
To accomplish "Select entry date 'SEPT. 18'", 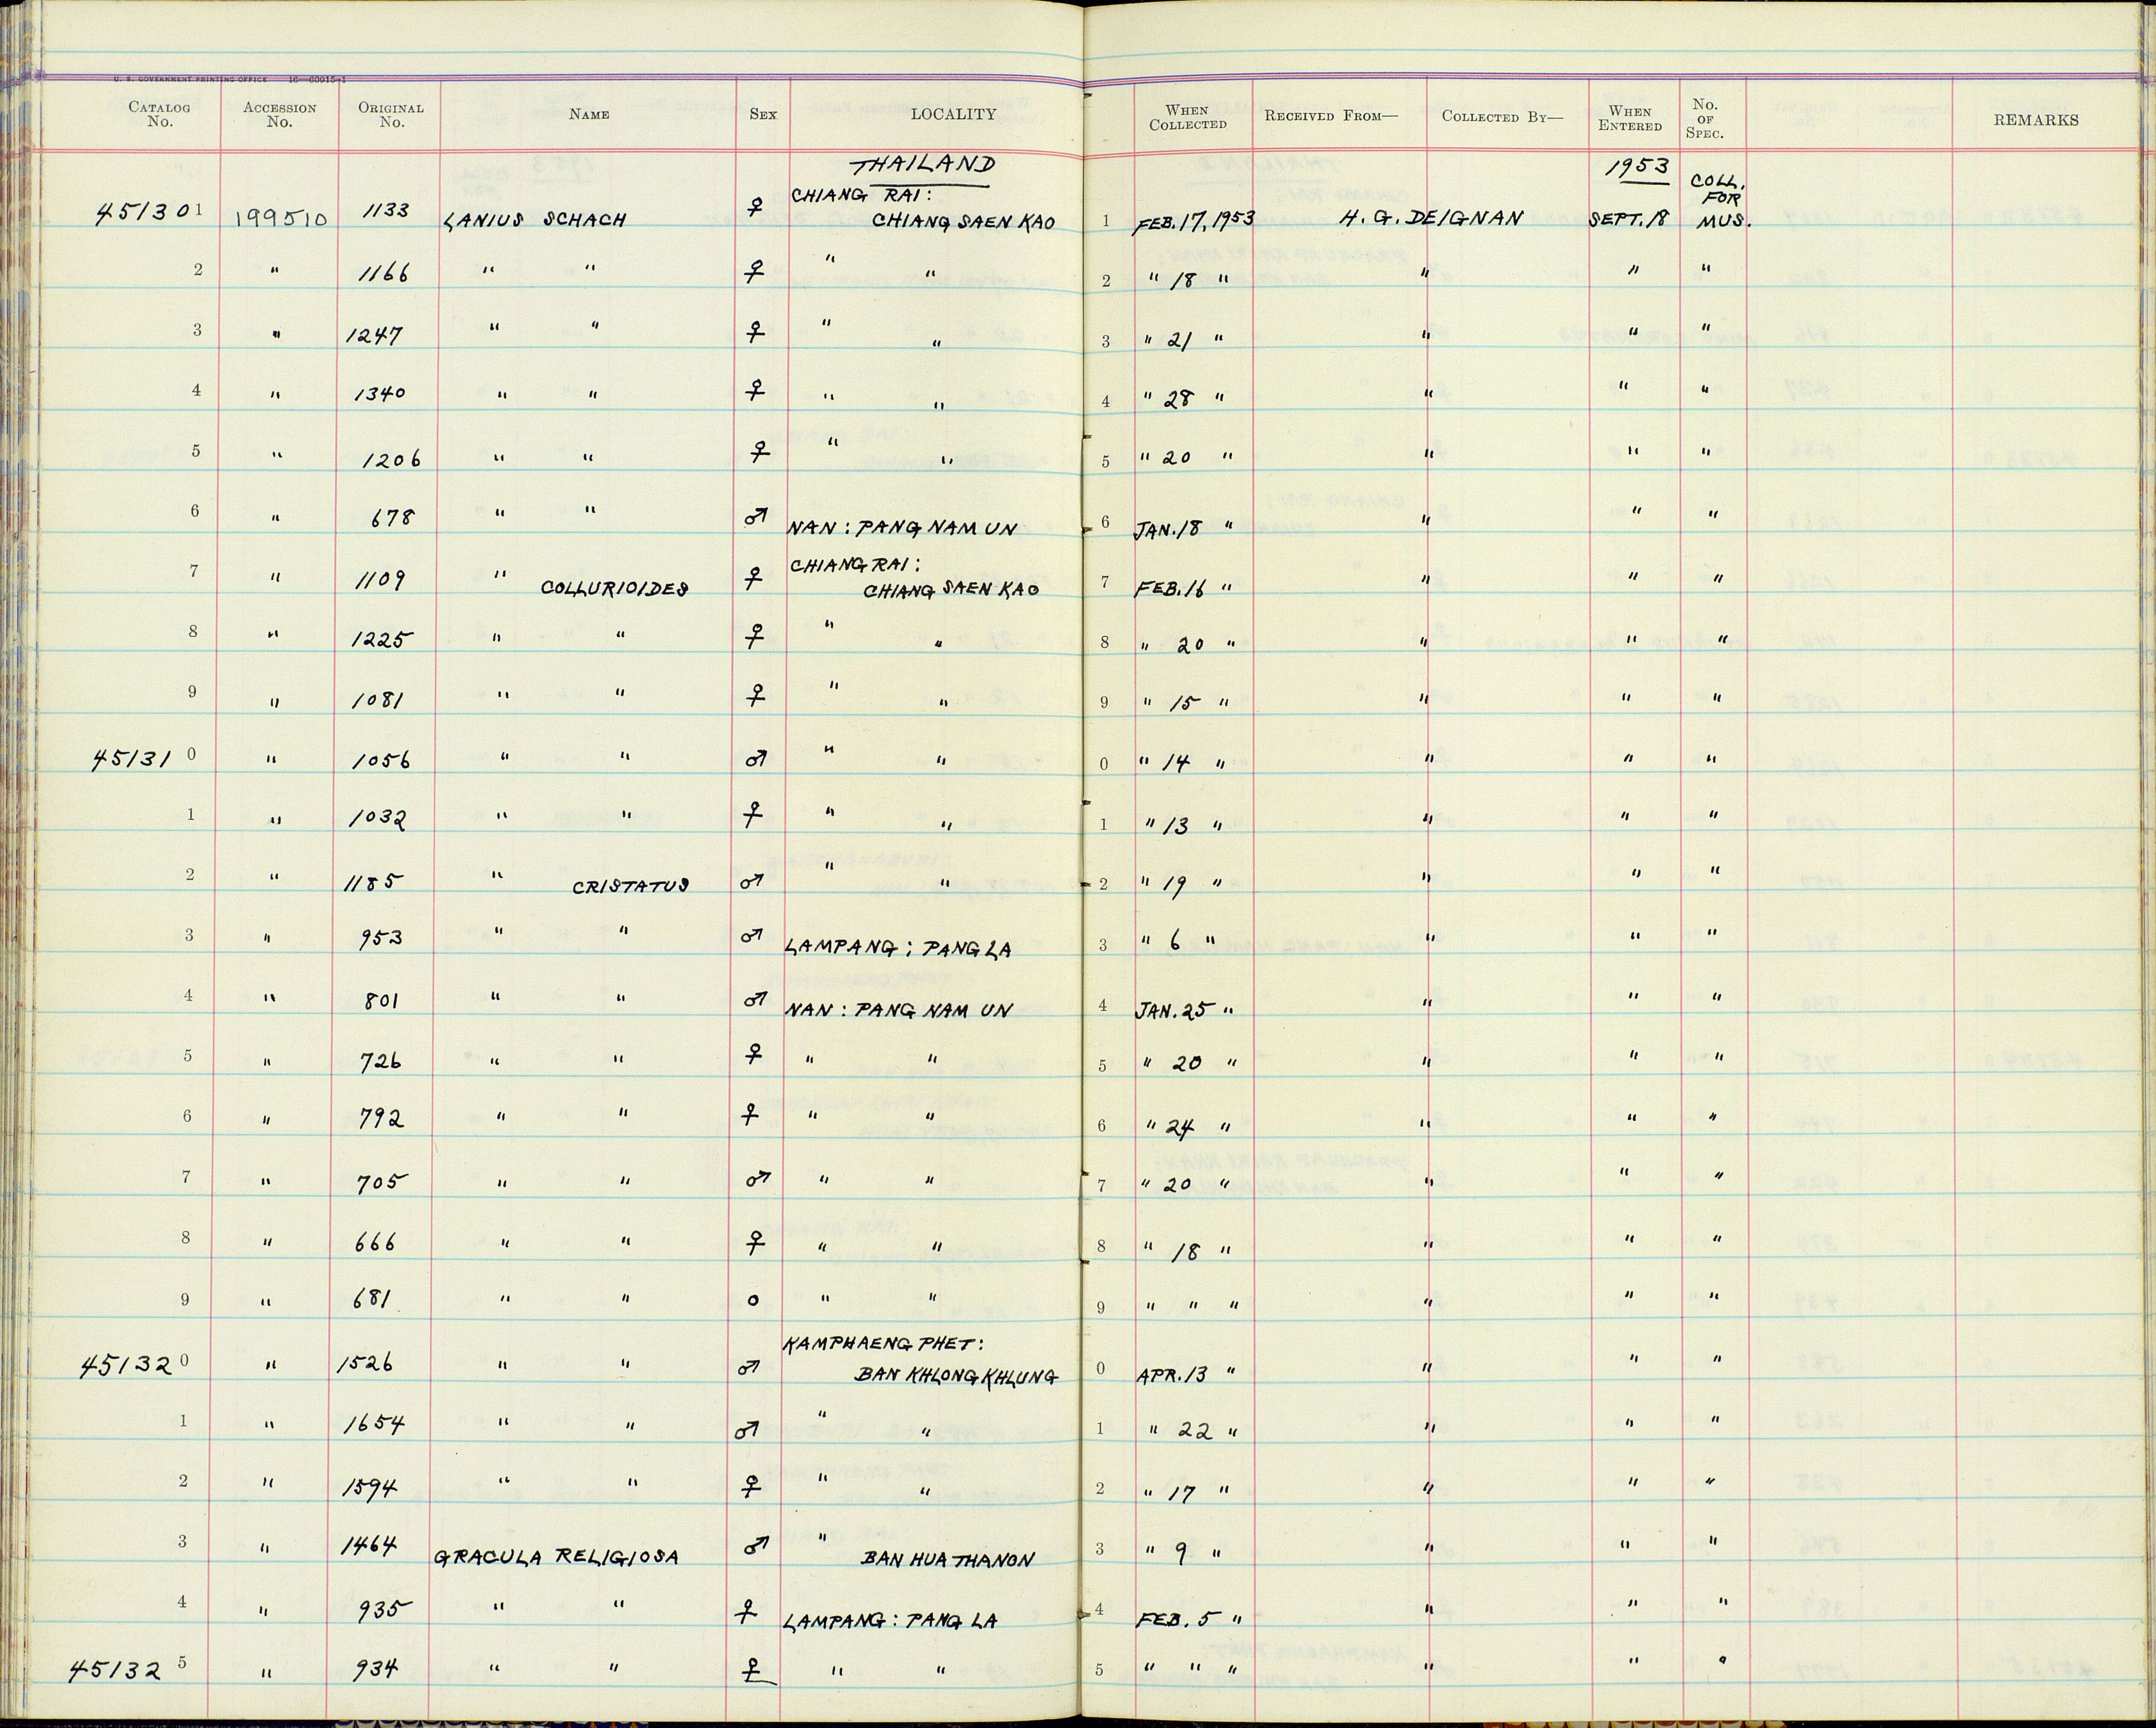I will 1628,219.
